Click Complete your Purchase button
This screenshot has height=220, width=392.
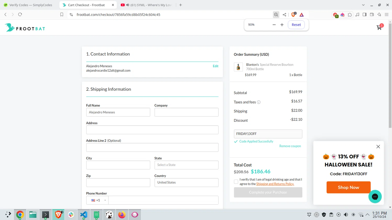[x=268, y=192]
